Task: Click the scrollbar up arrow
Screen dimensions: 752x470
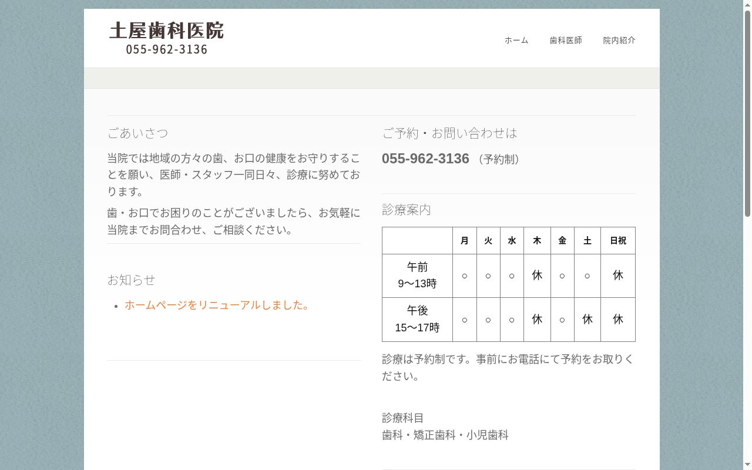Action: coord(747,5)
